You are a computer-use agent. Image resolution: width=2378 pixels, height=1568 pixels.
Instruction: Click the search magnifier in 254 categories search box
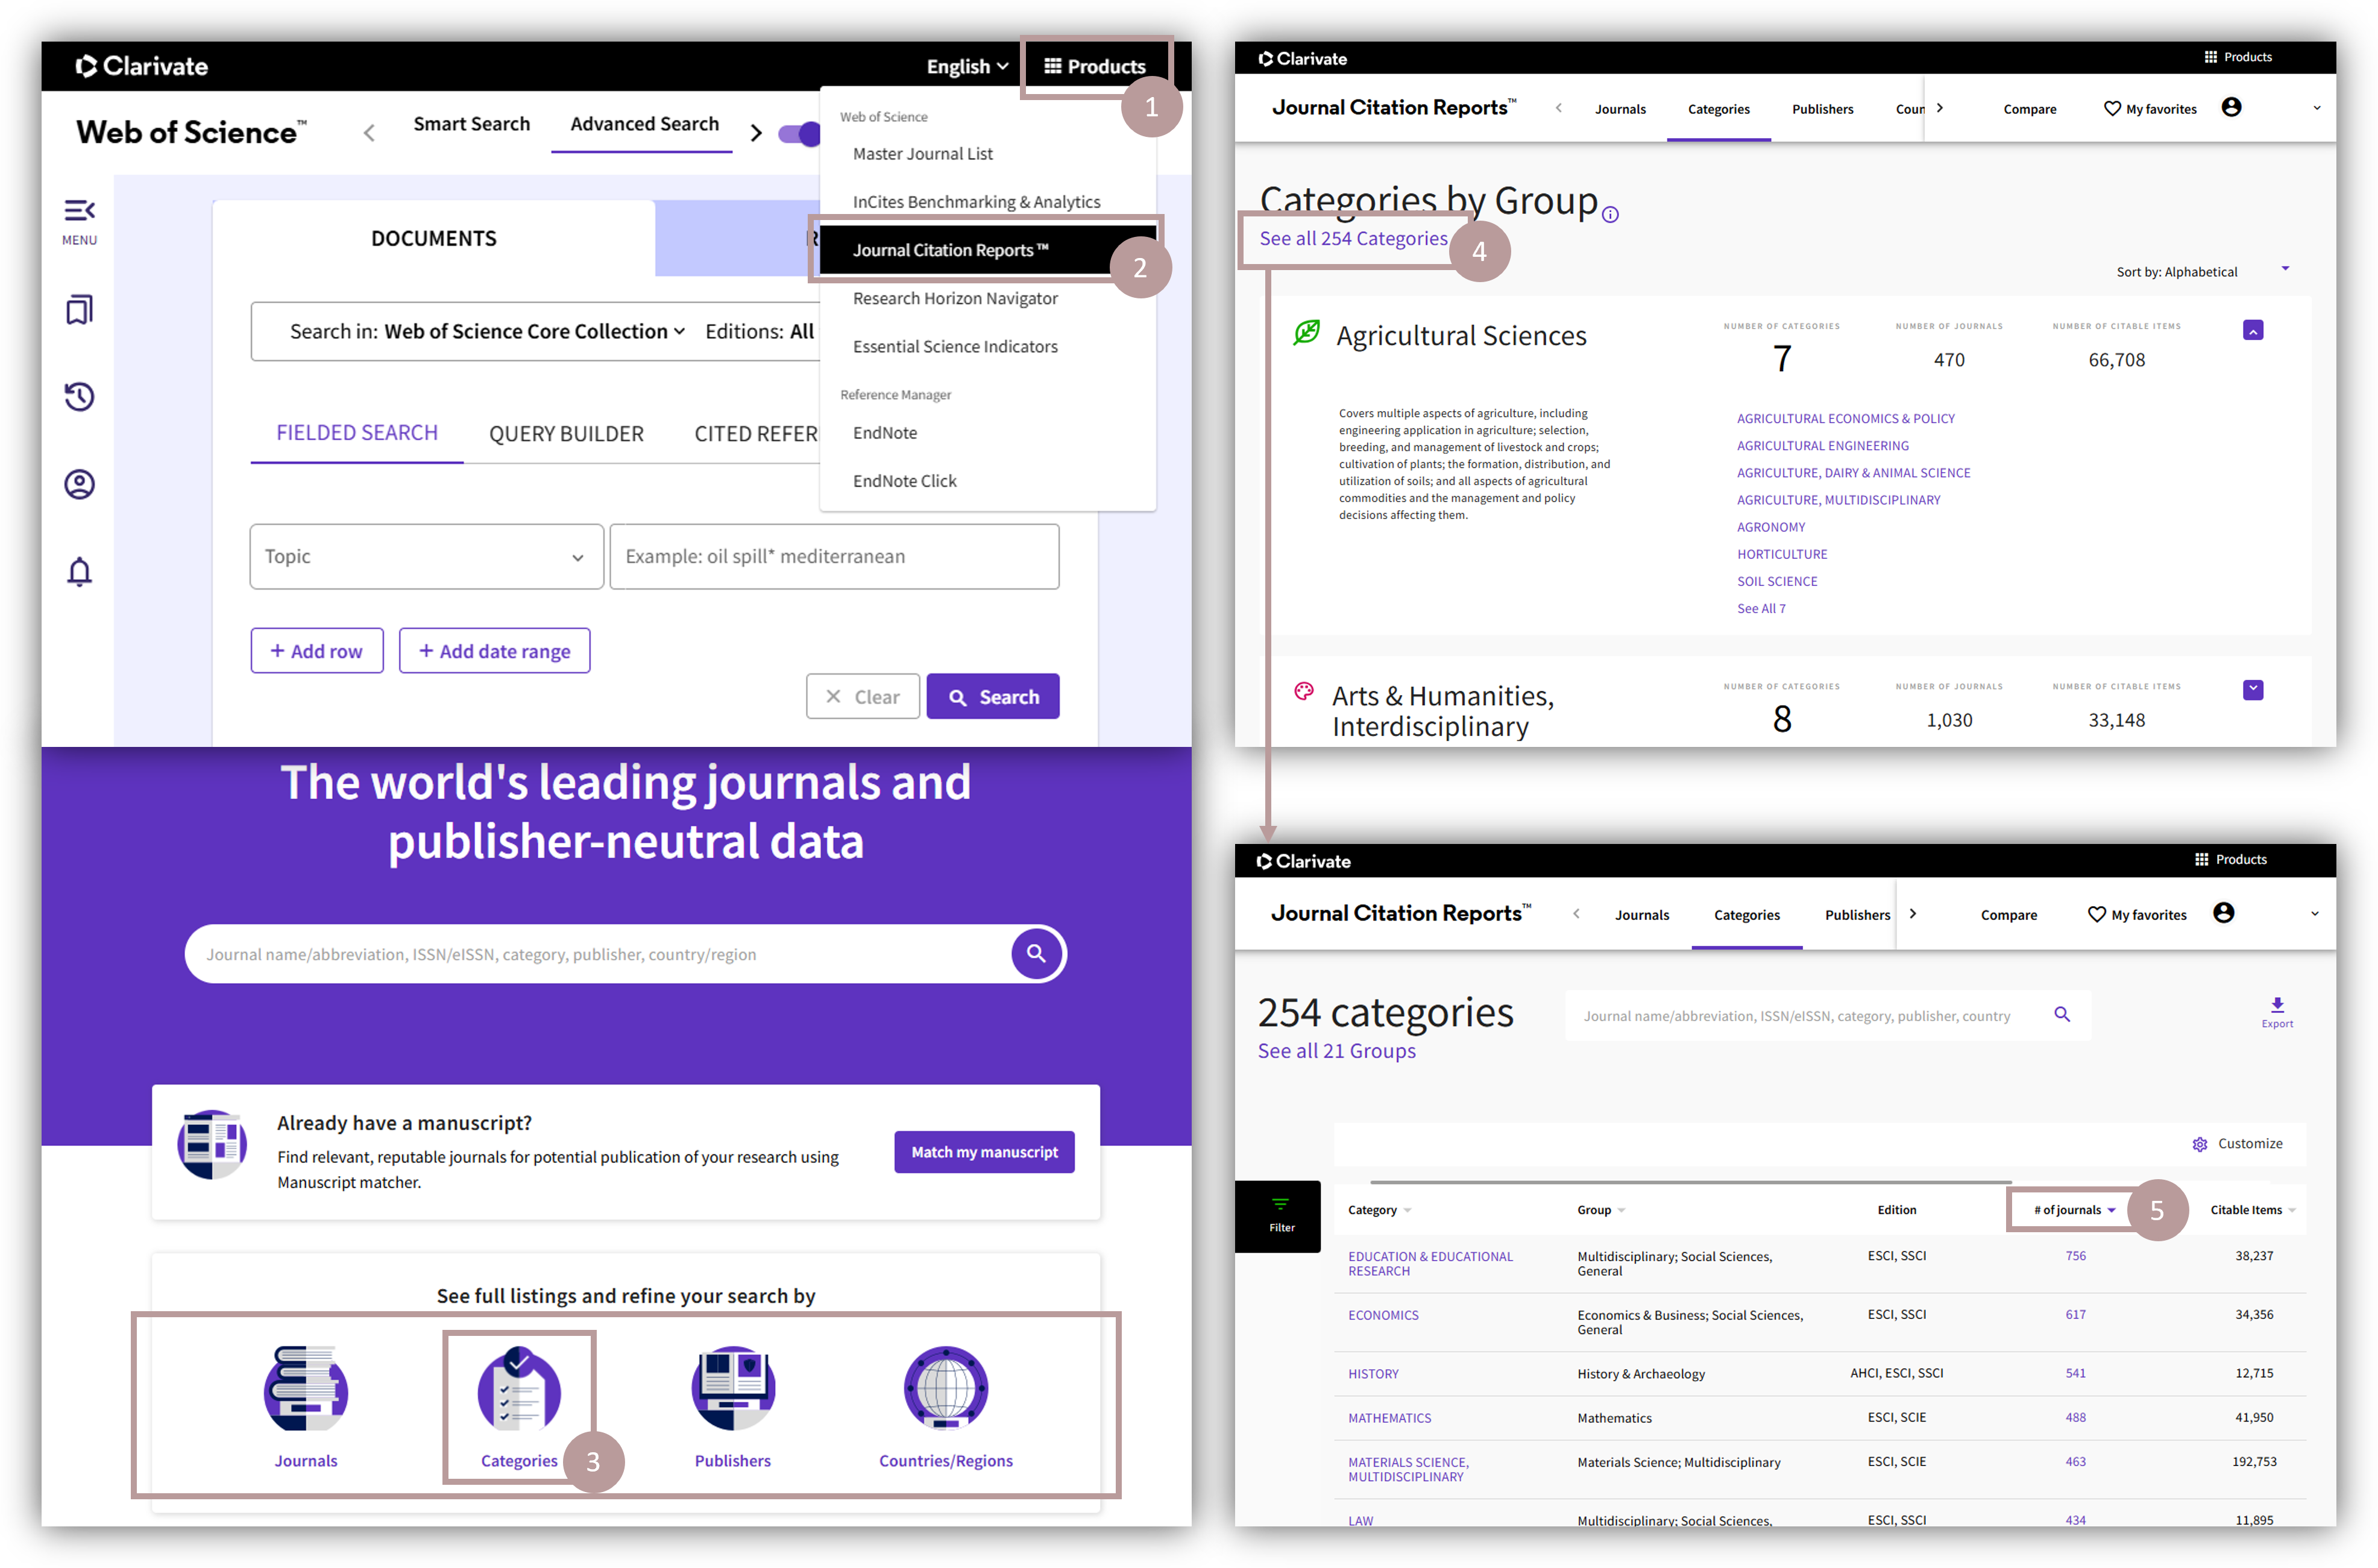click(2062, 1014)
